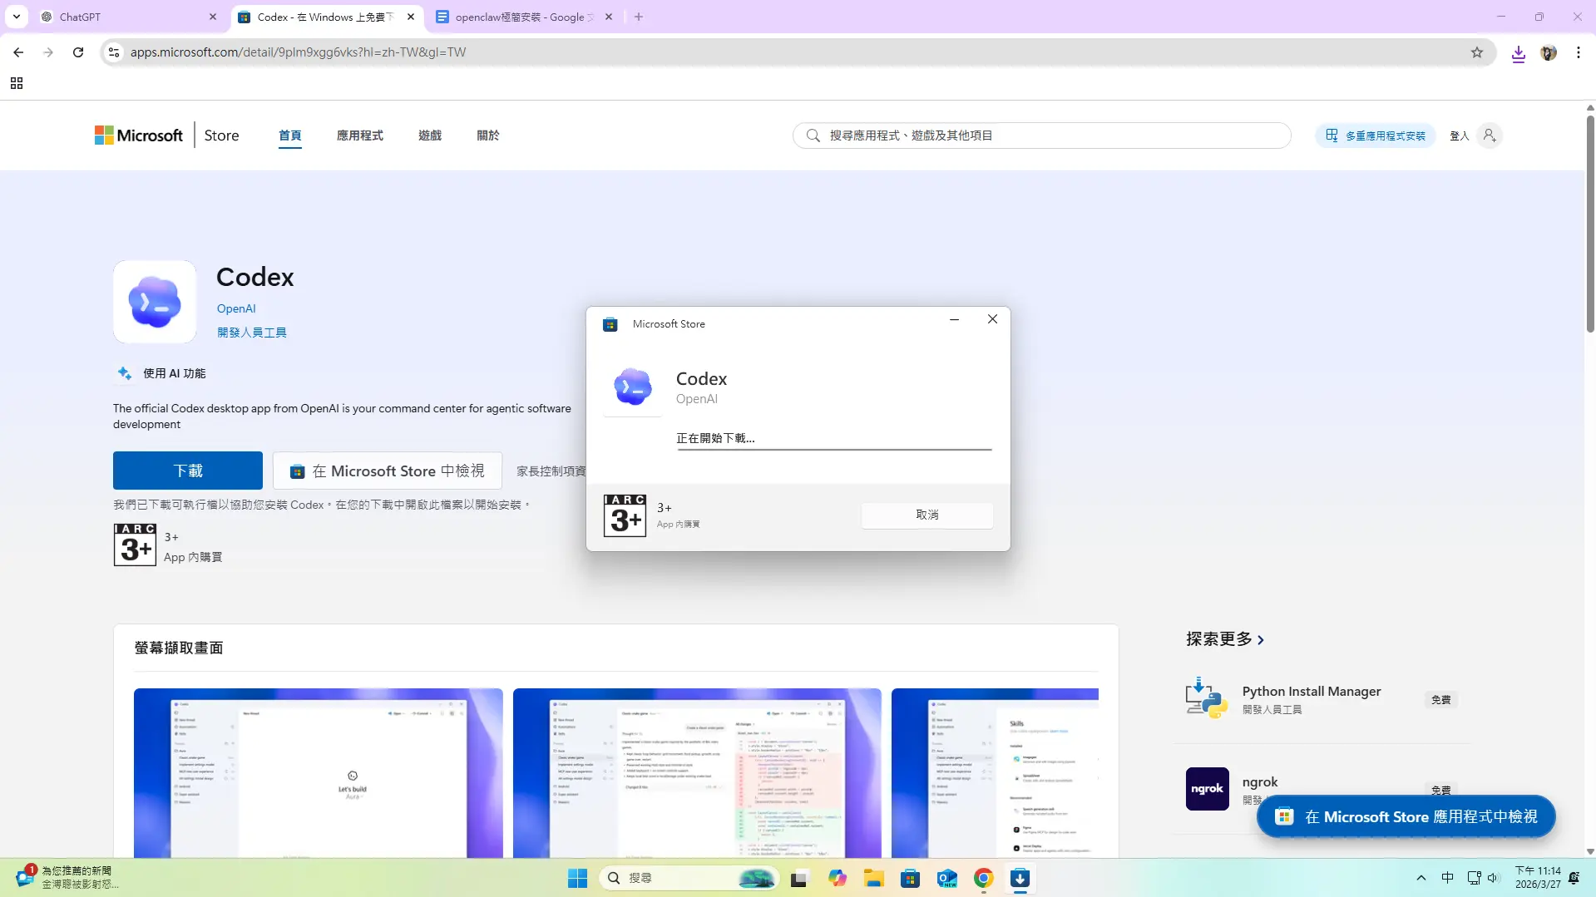Click the OpenAI publisher link
The height and width of the screenshot is (897, 1596).
[x=236, y=308]
